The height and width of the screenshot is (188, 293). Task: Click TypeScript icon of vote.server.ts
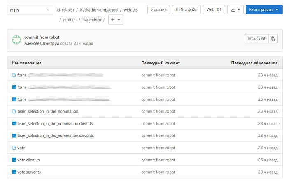pos(14,172)
